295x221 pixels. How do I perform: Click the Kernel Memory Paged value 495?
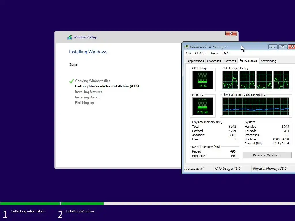(233, 151)
